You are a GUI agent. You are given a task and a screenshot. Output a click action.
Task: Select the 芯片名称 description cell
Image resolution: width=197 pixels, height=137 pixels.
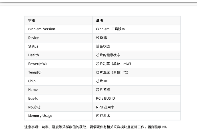(136, 90)
